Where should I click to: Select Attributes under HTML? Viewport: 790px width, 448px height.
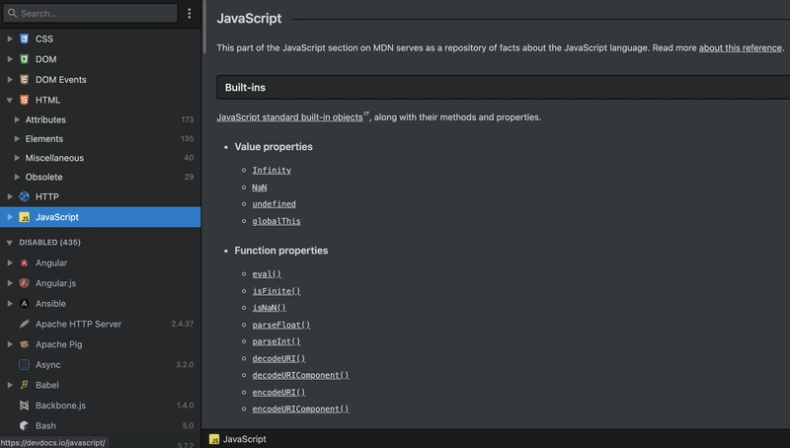[101, 119]
